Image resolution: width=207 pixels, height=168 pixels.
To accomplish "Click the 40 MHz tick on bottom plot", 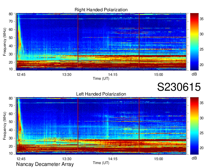I will [x=11, y=130].
